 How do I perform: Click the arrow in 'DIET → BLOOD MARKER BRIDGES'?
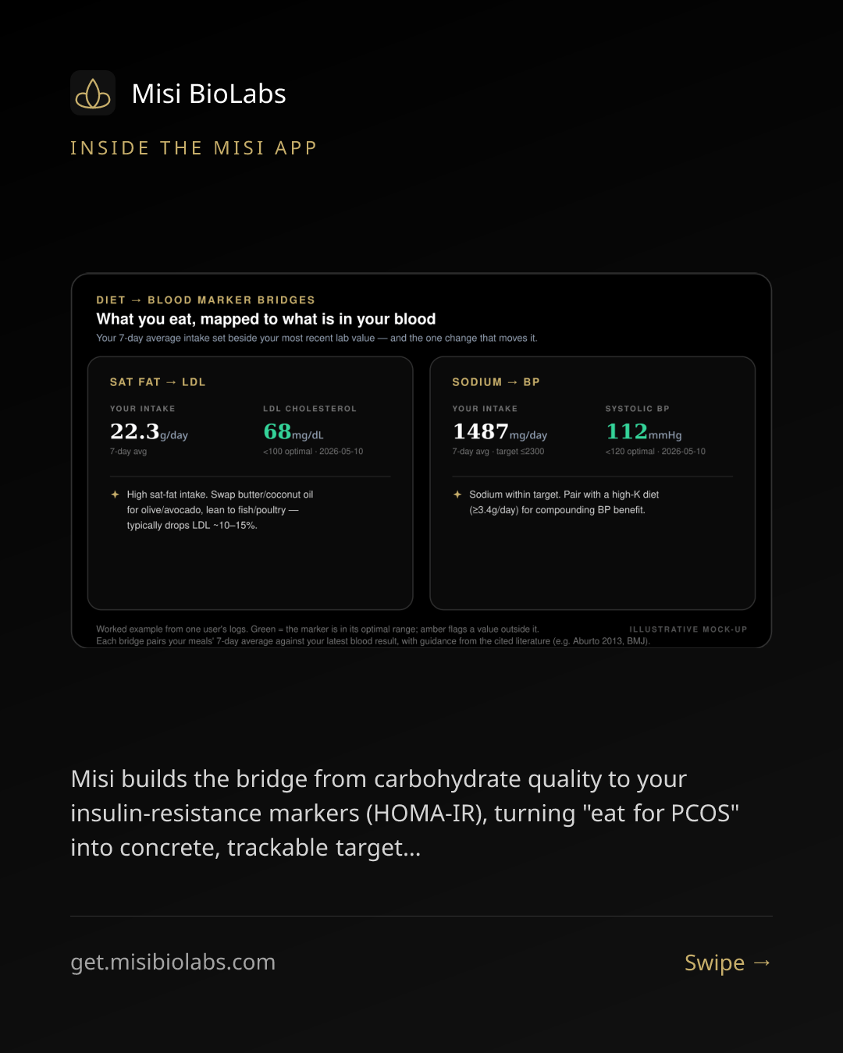137,300
